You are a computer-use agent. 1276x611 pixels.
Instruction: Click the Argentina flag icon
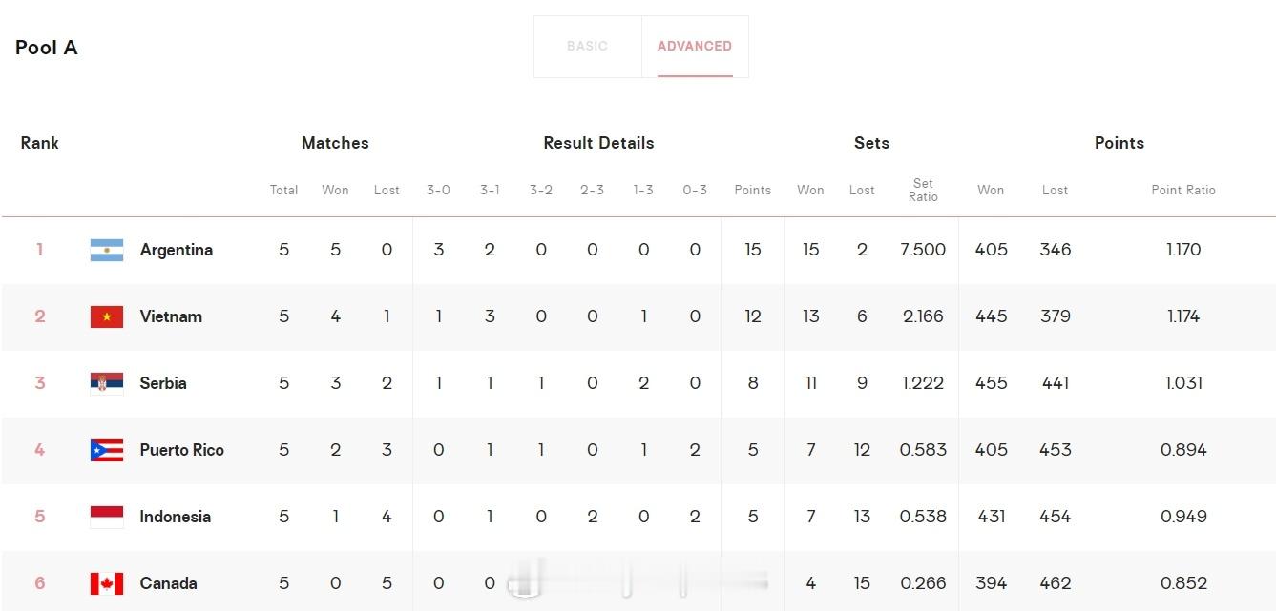click(x=107, y=250)
